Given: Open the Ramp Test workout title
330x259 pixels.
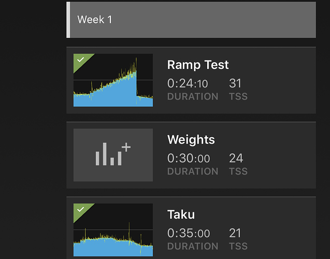Looking at the screenshot, I should tap(198, 65).
